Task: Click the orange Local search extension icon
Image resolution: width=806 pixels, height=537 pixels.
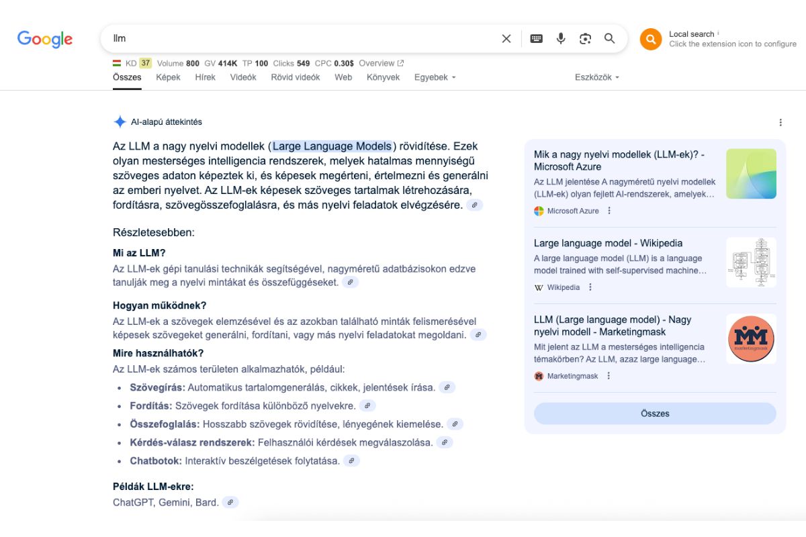Action: click(x=651, y=40)
